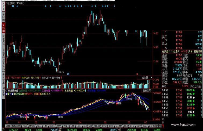Switch to the BBI indicator tab

coord(126,126)
